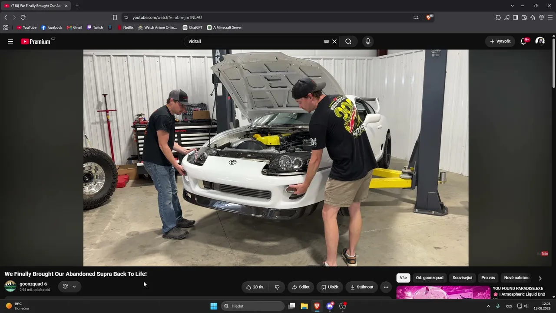This screenshot has height=313, width=556.
Task: Bookmark this page in Brave
Action: (115, 17)
